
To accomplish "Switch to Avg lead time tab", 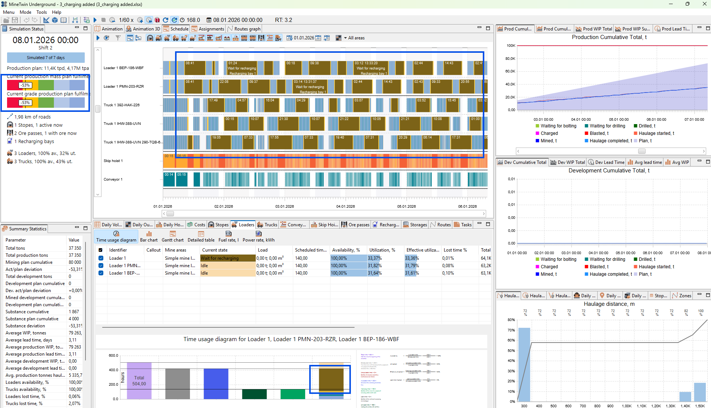I will 645,162.
